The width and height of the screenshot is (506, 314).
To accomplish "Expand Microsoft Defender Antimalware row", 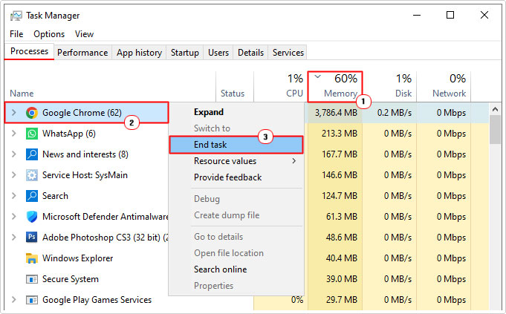I will pos(14,217).
